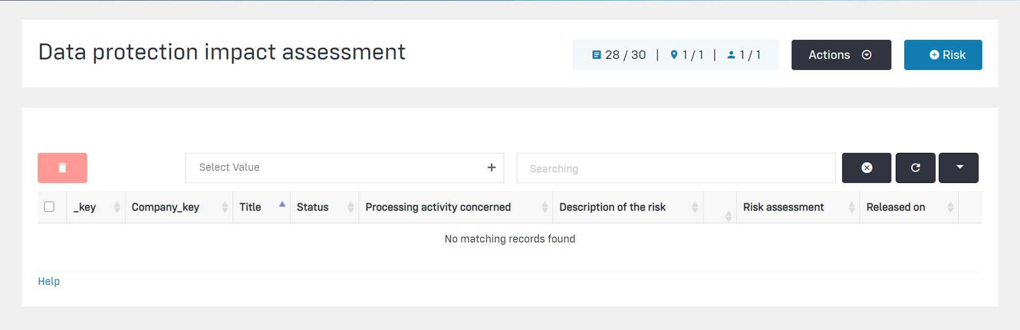Open the Help link
This screenshot has height=330, width=1020.
click(x=49, y=281)
